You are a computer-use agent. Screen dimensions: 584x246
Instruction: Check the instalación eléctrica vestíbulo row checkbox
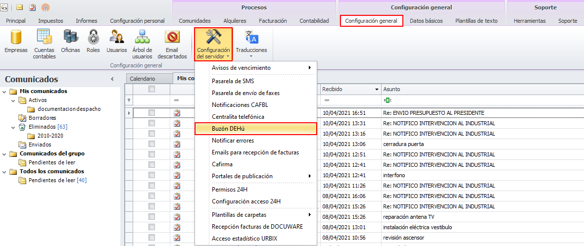click(151, 227)
